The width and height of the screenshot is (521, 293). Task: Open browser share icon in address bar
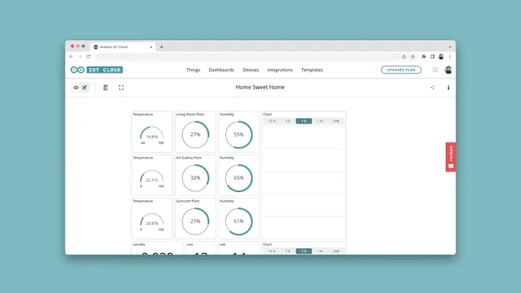[404, 57]
